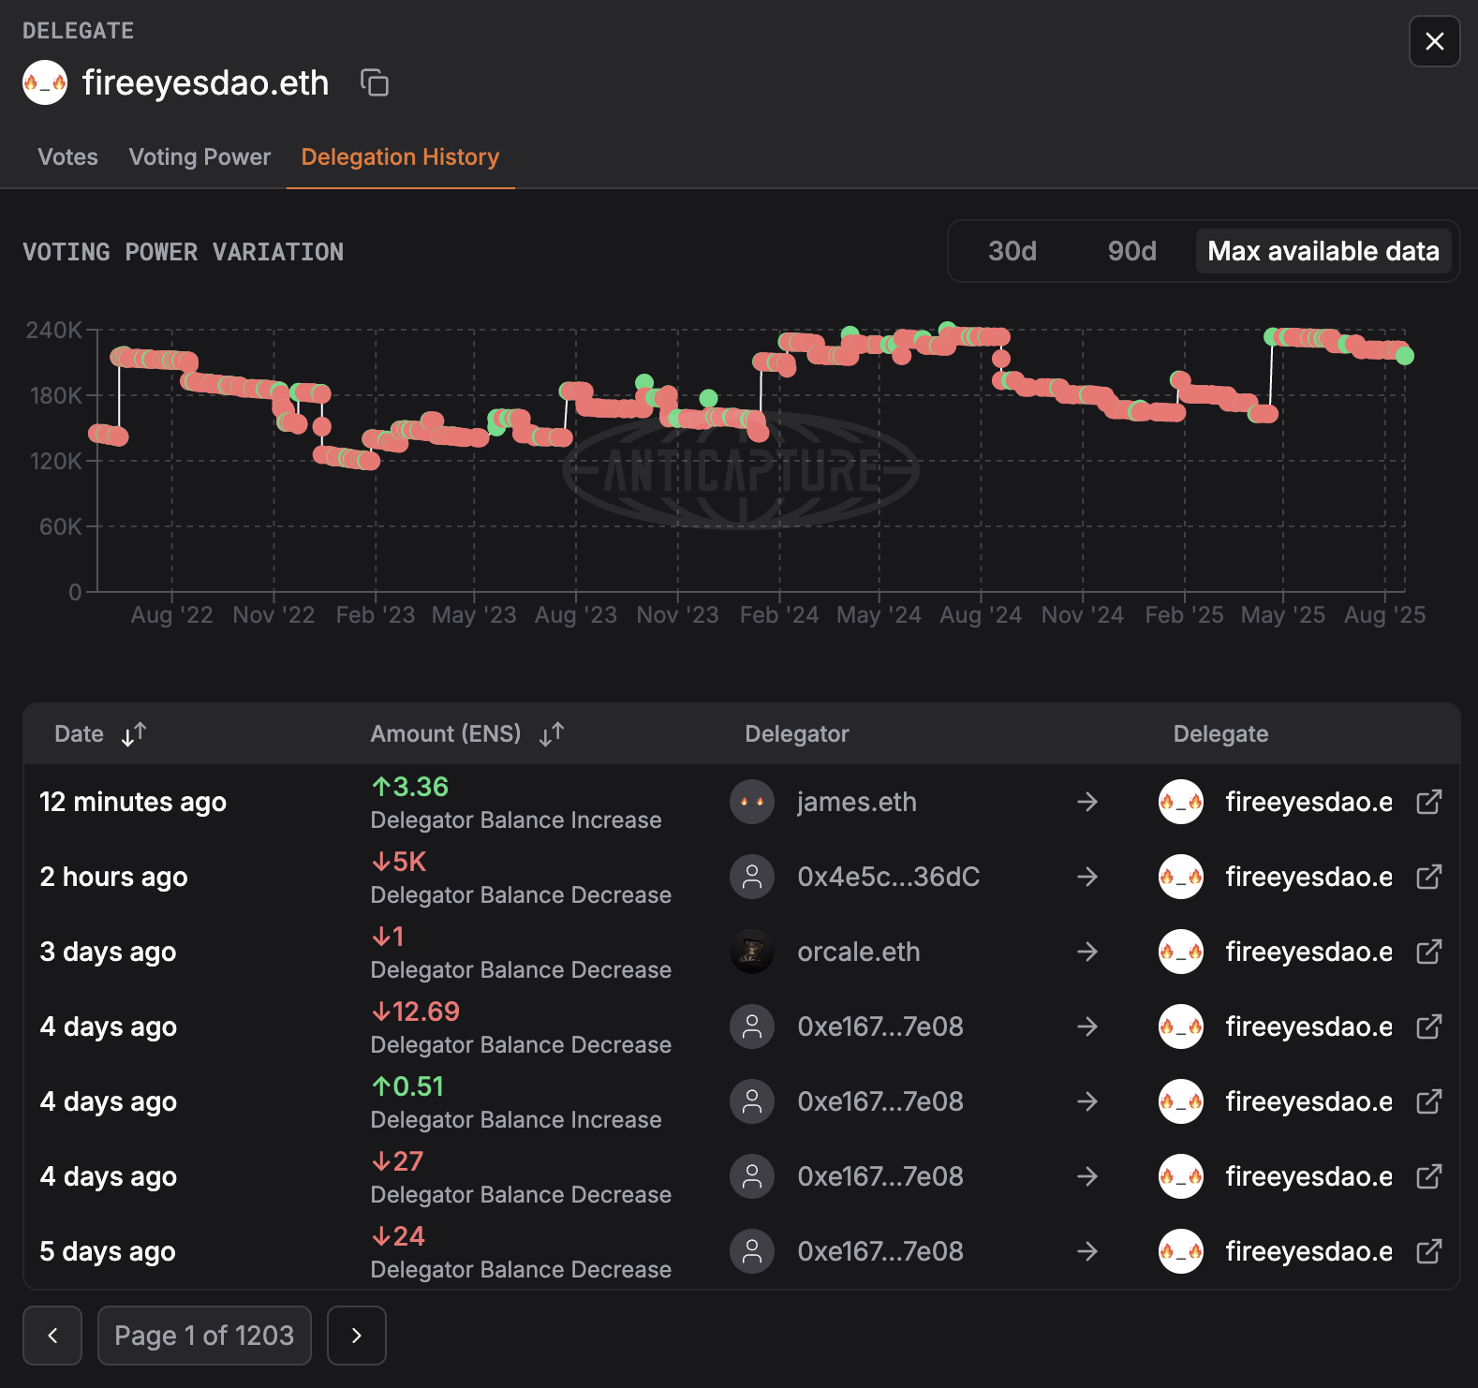The width and height of the screenshot is (1478, 1388).
Task: Open external link for 0x4e5c...36dC row
Action: 1428,877
